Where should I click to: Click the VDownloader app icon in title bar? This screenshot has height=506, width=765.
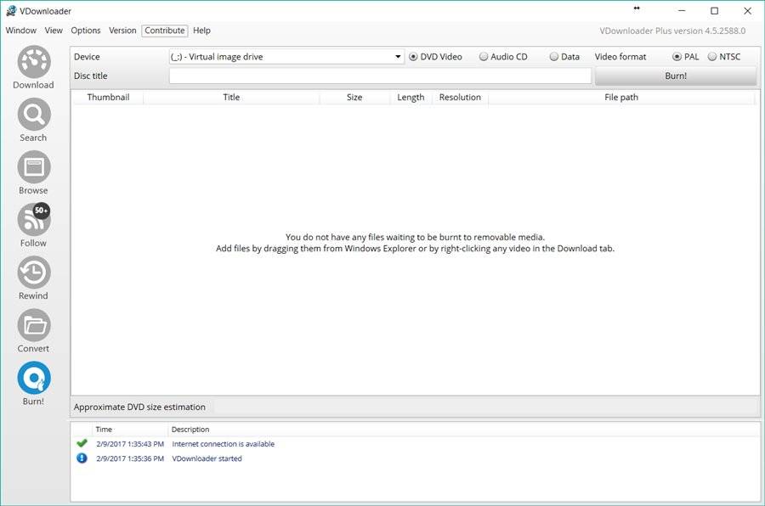click(x=11, y=11)
